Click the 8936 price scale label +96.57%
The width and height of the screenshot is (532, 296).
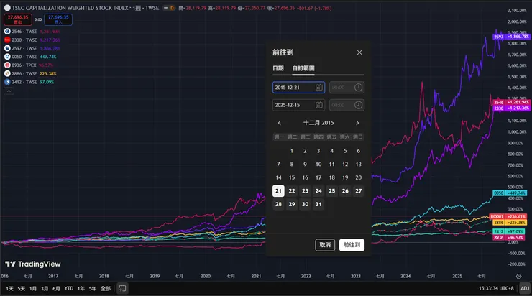tap(509, 238)
